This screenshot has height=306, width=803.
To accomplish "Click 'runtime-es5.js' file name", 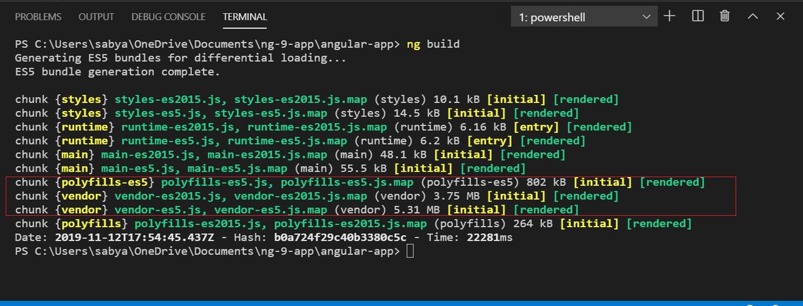I will coord(169,141).
